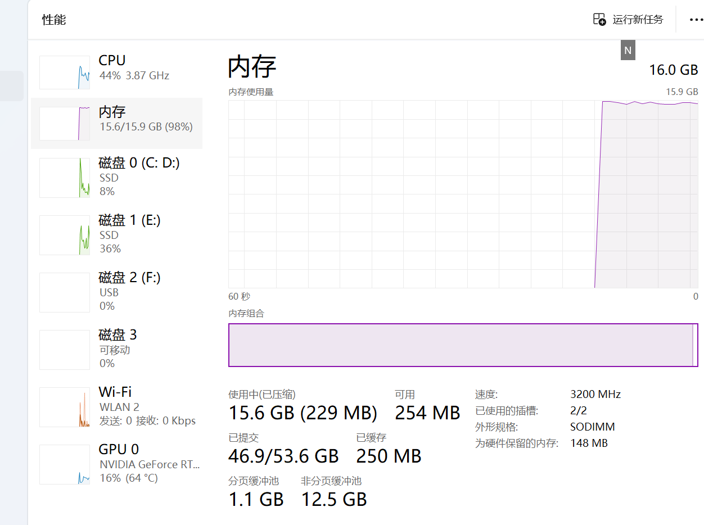Select the removable 磁盘 3 entry
Image resolution: width=704 pixels, height=525 pixels.
click(x=118, y=335)
